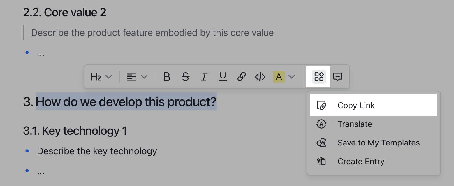Open the heading level chevron dropdown

click(109, 77)
